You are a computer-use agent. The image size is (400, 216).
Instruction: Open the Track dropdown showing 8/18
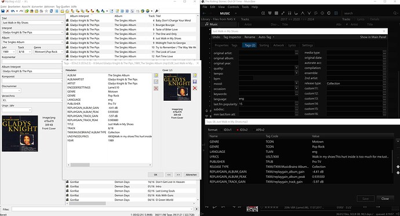30,52
